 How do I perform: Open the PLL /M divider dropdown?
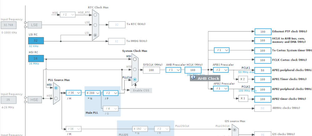coord(73,93)
